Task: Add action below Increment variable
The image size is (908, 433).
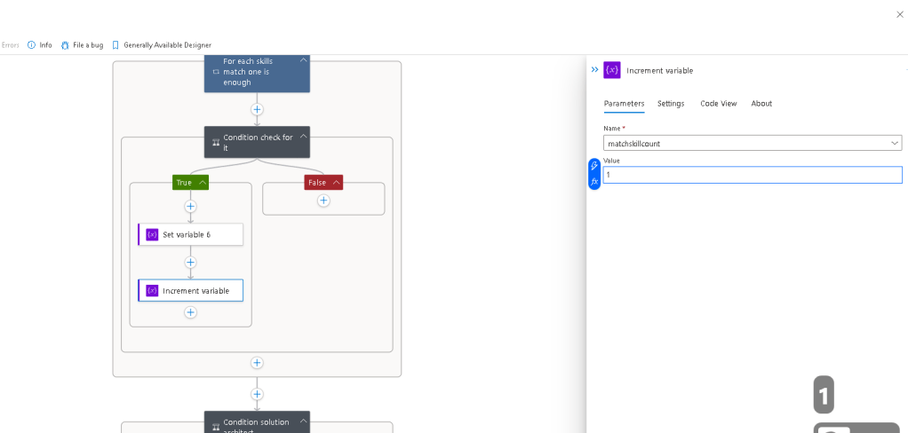Action: click(190, 312)
